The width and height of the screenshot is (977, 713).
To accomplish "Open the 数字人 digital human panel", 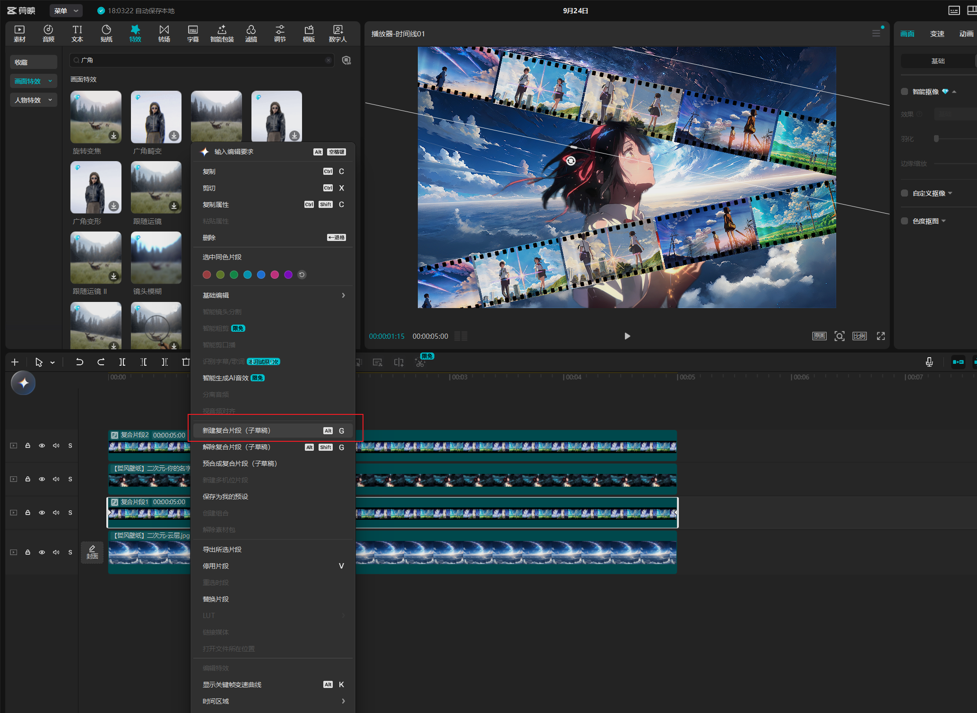I will pyautogui.click(x=337, y=34).
